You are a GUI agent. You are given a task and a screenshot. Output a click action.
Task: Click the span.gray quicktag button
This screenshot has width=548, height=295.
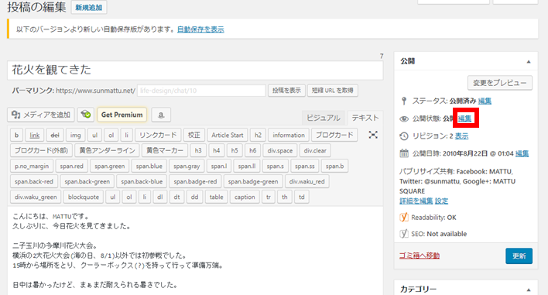click(x=187, y=166)
